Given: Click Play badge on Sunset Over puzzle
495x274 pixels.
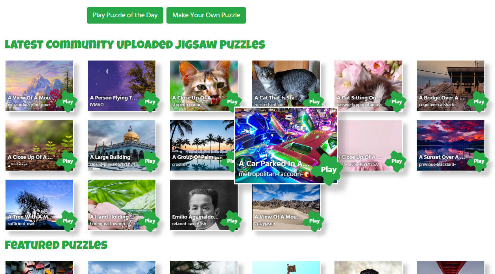Looking at the screenshot, I should (x=479, y=161).
